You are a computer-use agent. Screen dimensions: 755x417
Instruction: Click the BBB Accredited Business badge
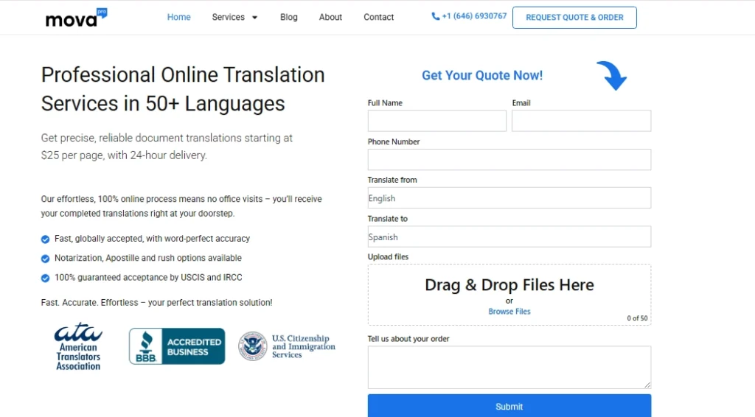177,346
